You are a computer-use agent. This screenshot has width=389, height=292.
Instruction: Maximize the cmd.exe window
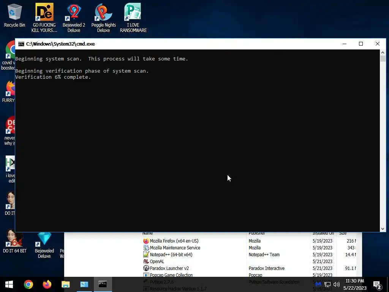[361, 44]
